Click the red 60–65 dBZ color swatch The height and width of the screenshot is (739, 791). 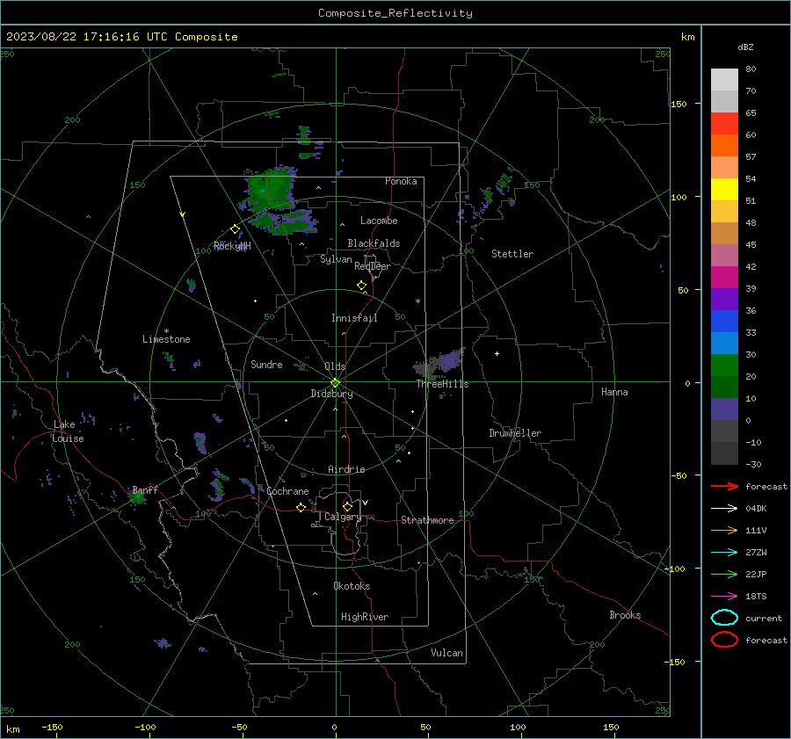[x=724, y=124]
